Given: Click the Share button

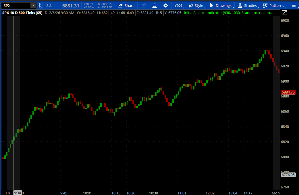Looking at the screenshot, I should [x=126, y=5].
